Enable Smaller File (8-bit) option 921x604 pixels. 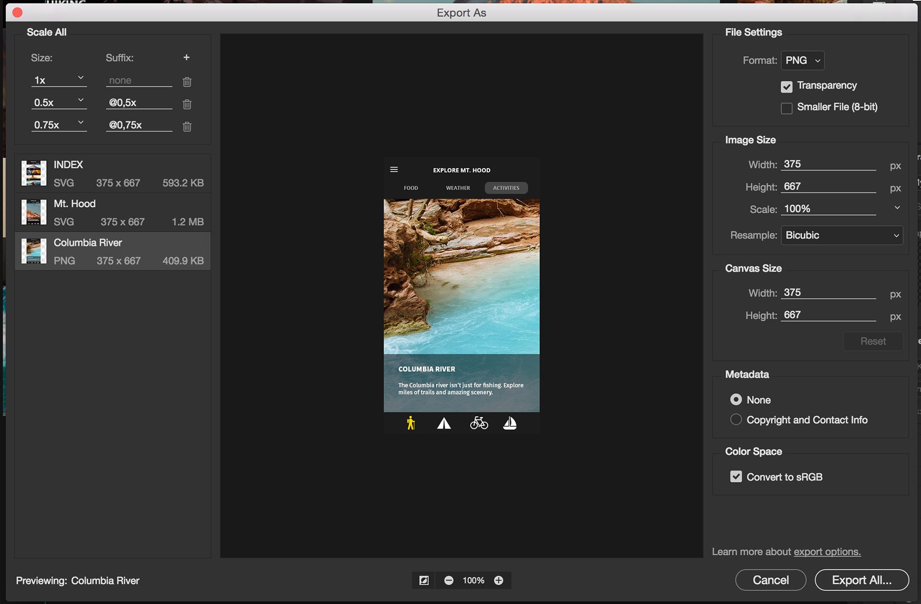787,108
